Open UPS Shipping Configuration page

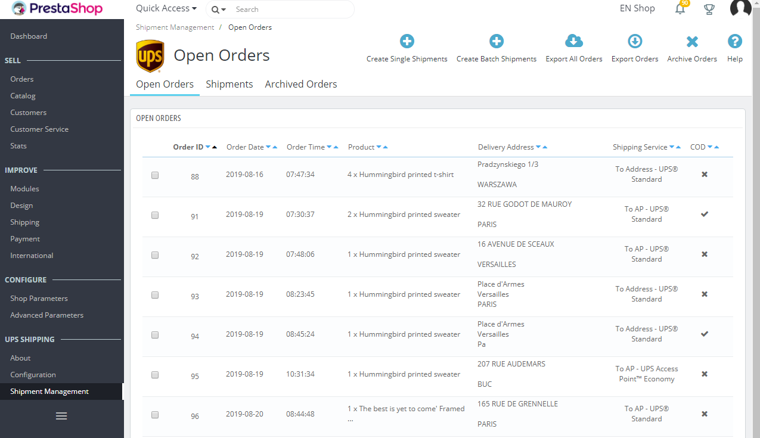33,375
